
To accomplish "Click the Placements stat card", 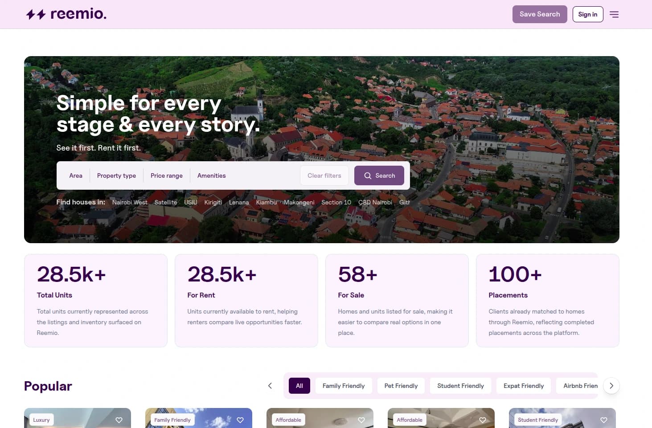I will pos(548,301).
